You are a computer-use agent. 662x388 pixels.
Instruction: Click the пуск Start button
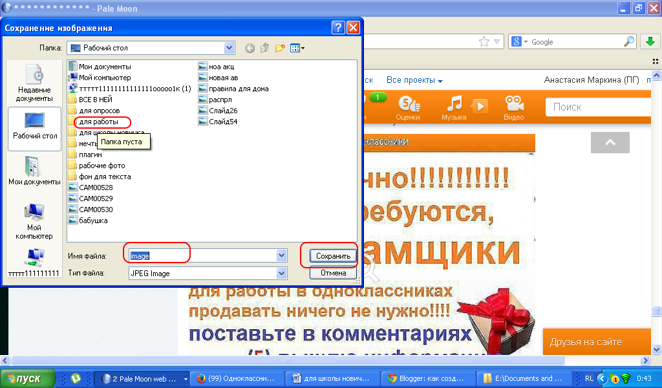coord(28,378)
